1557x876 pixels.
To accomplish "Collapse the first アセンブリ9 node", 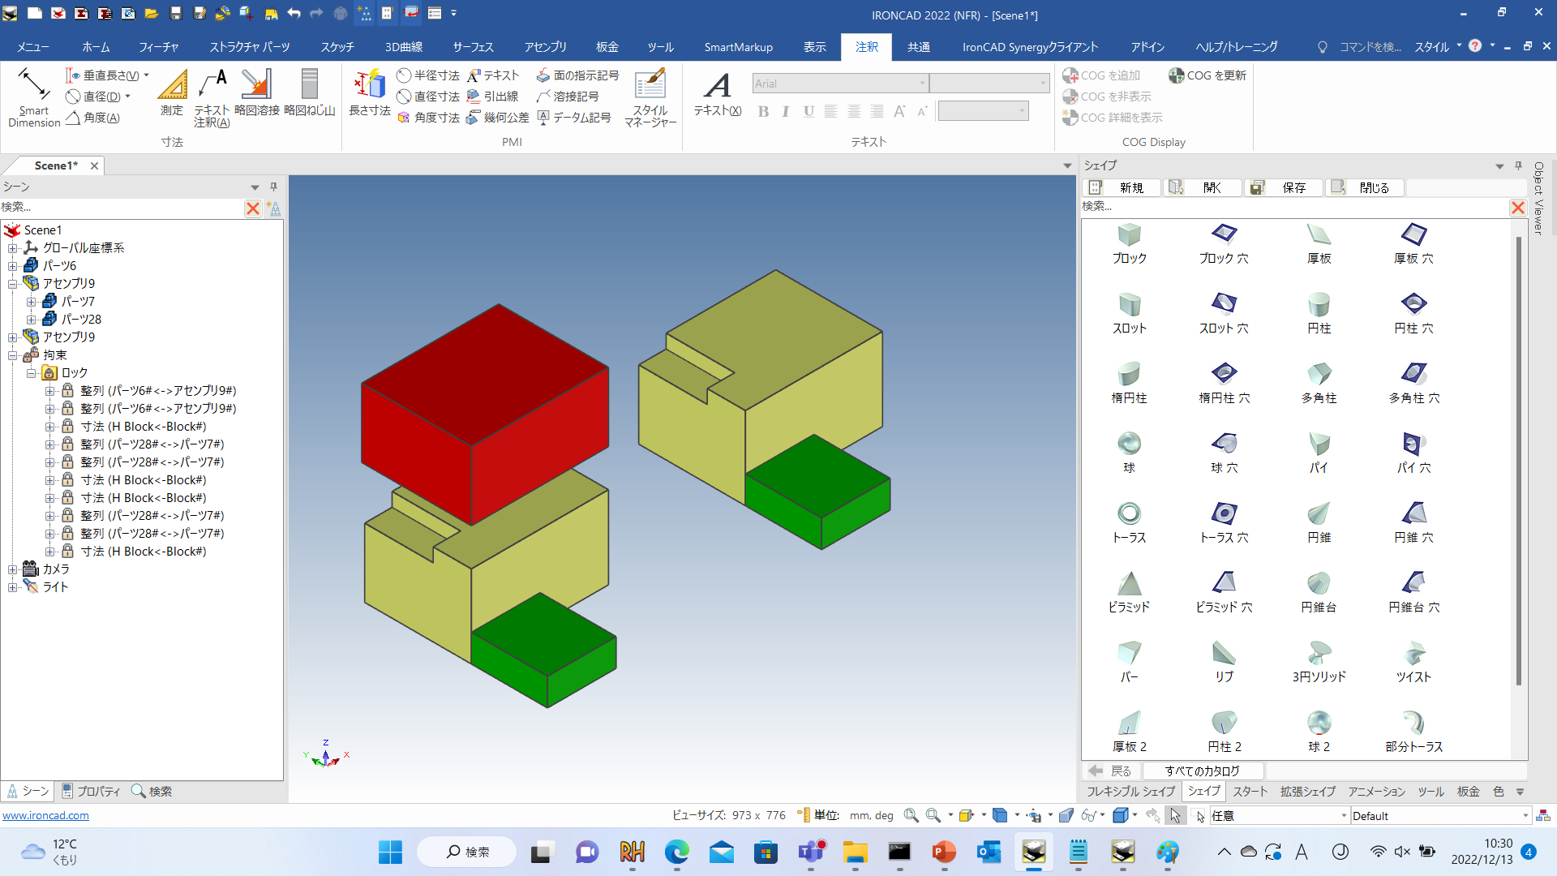I will (x=13, y=284).
